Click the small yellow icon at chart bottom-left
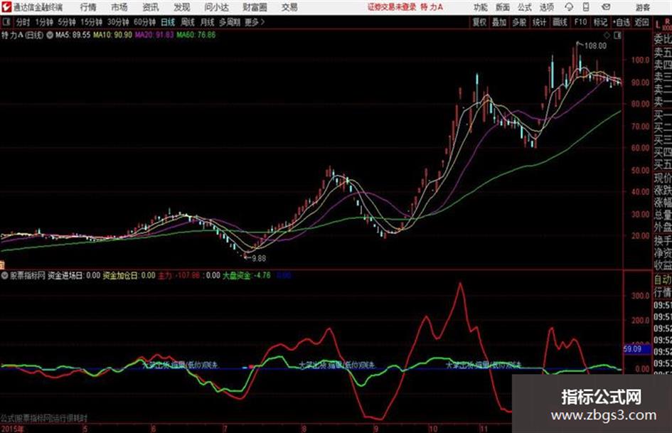The width and height of the screenshot is (672, 433). [x=1, y=264]
